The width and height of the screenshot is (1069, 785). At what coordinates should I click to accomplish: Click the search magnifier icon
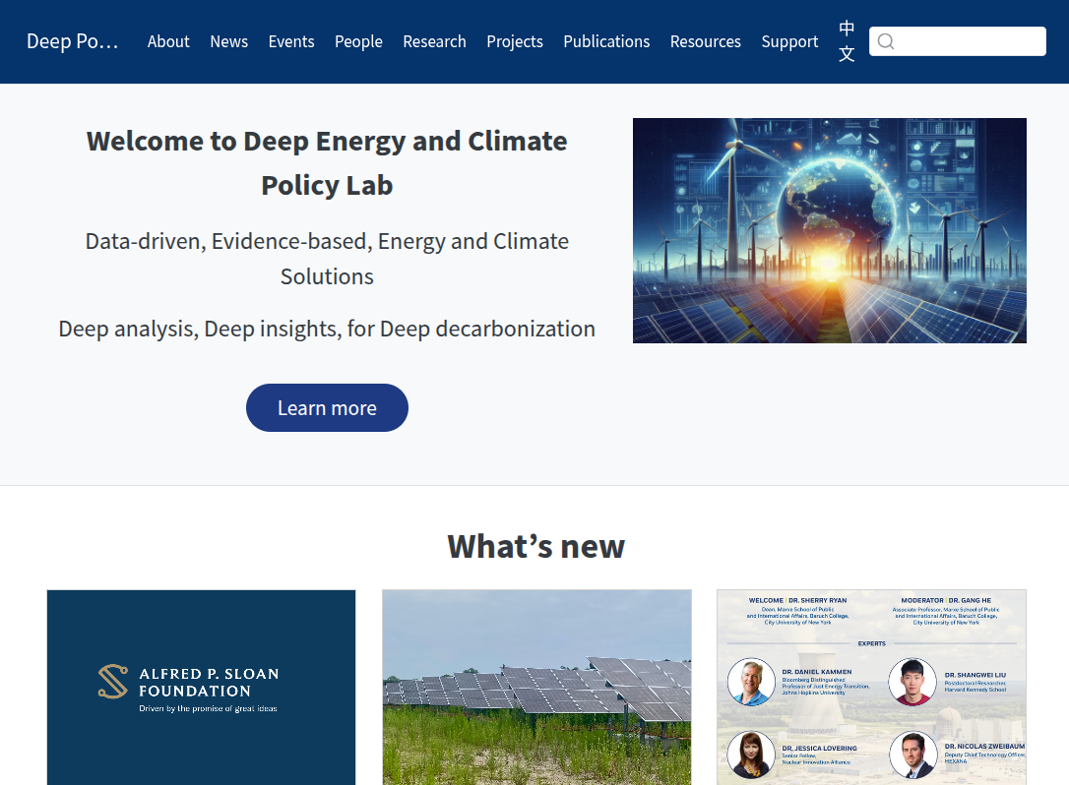click(x=886, y=41)
